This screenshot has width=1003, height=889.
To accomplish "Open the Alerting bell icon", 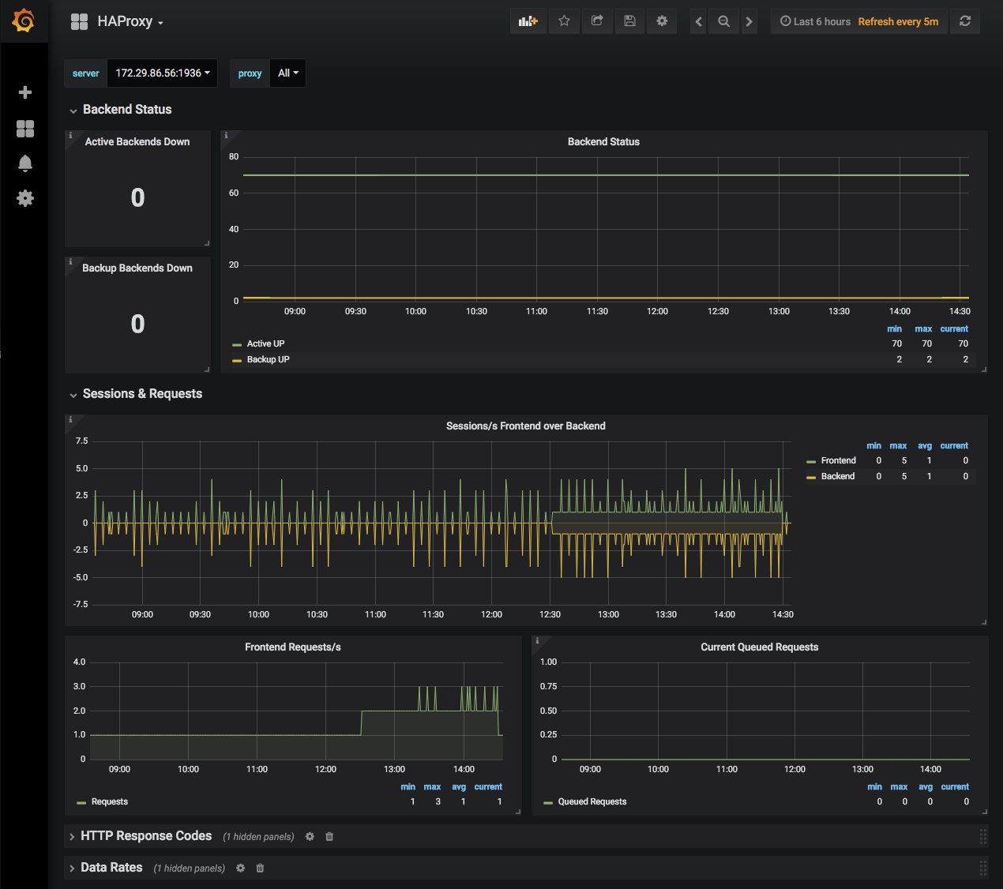I will 25,163.
